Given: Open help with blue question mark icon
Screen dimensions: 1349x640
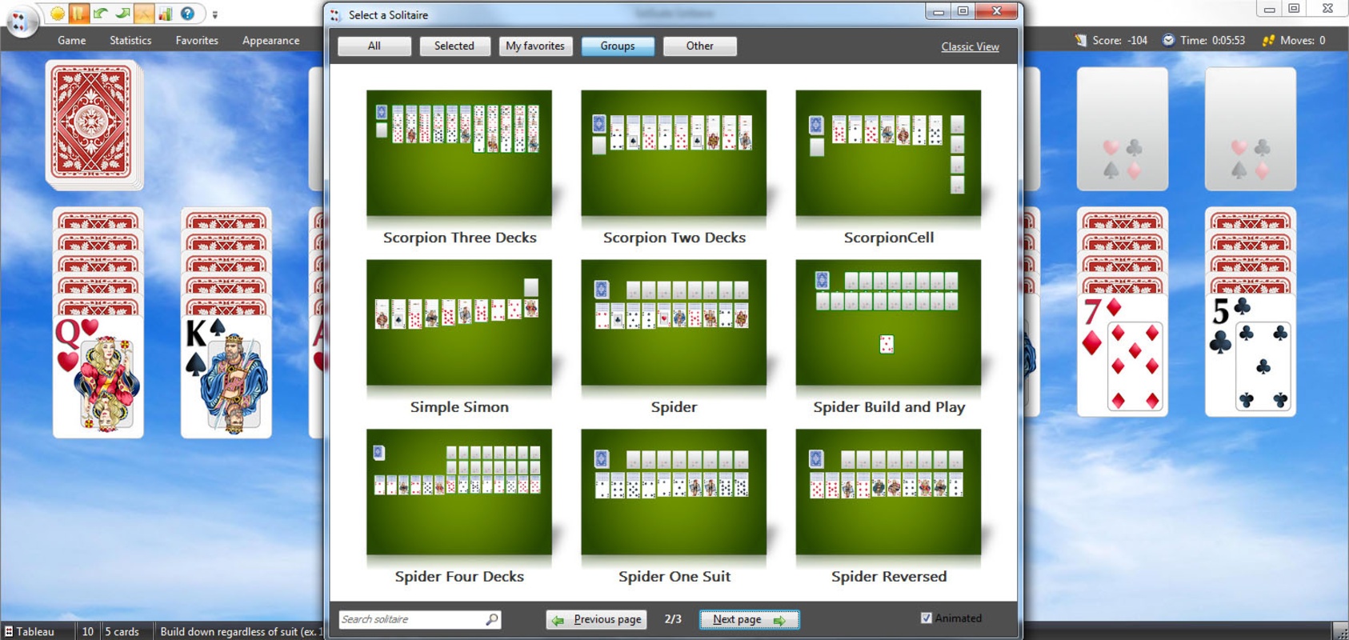Looking at the screenshot, I should 187,14.
